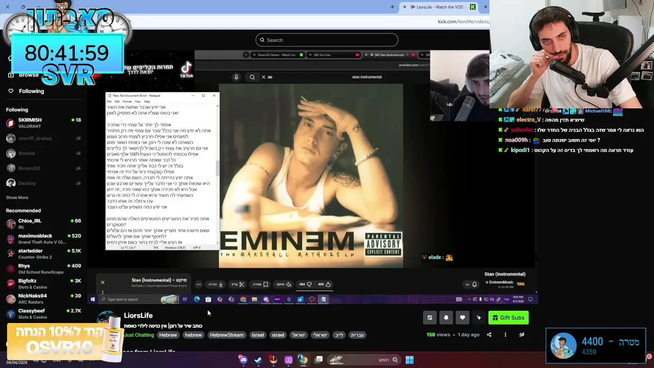Click YouTube like button showing 40K
The width and height of the screenshot is (654, 368).
pos(324,284)
